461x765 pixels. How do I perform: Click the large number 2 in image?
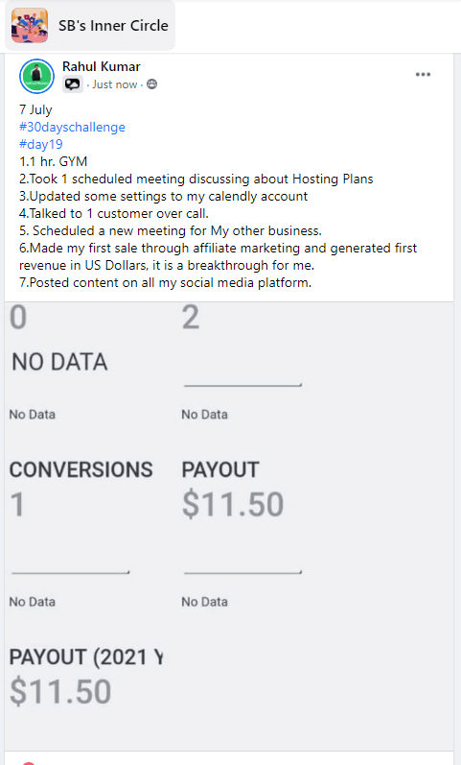point(191,317)
